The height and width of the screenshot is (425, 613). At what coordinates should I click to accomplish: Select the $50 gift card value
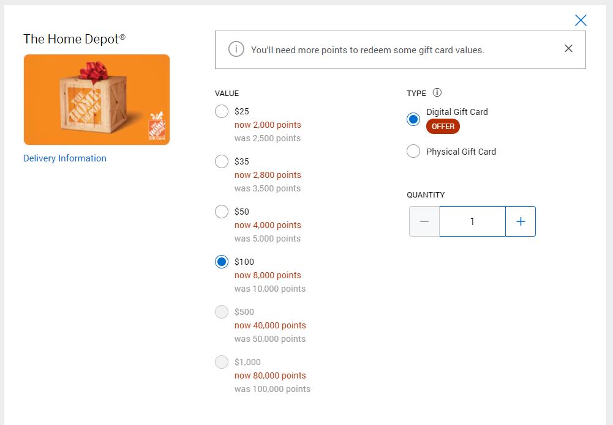221,212
